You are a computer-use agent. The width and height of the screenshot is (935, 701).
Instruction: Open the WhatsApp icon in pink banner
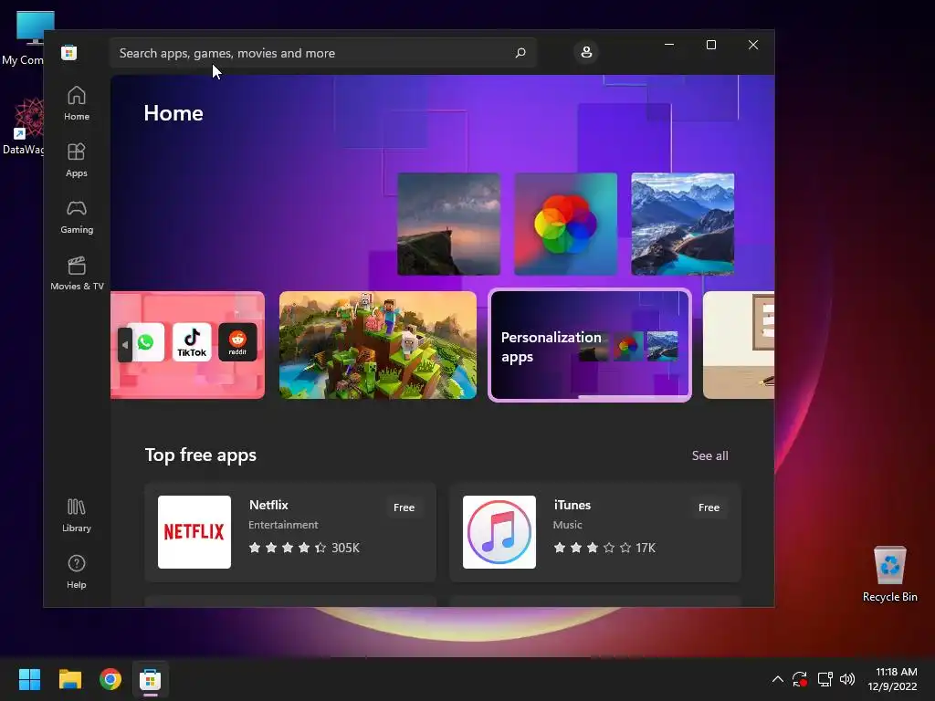click(x=145, y=342)
